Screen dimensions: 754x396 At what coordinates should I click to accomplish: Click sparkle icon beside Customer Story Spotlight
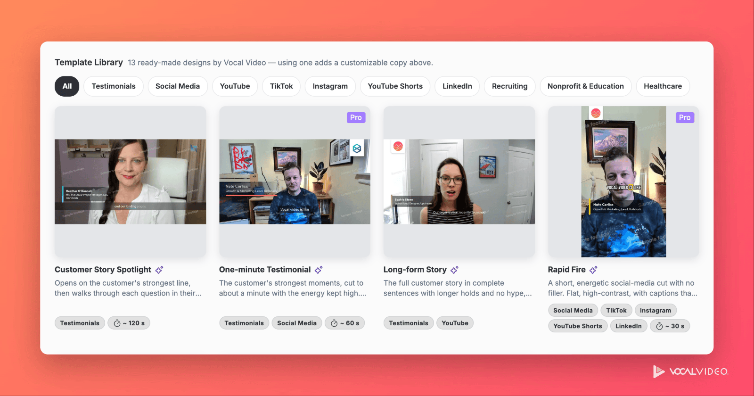tap(159, 270)
